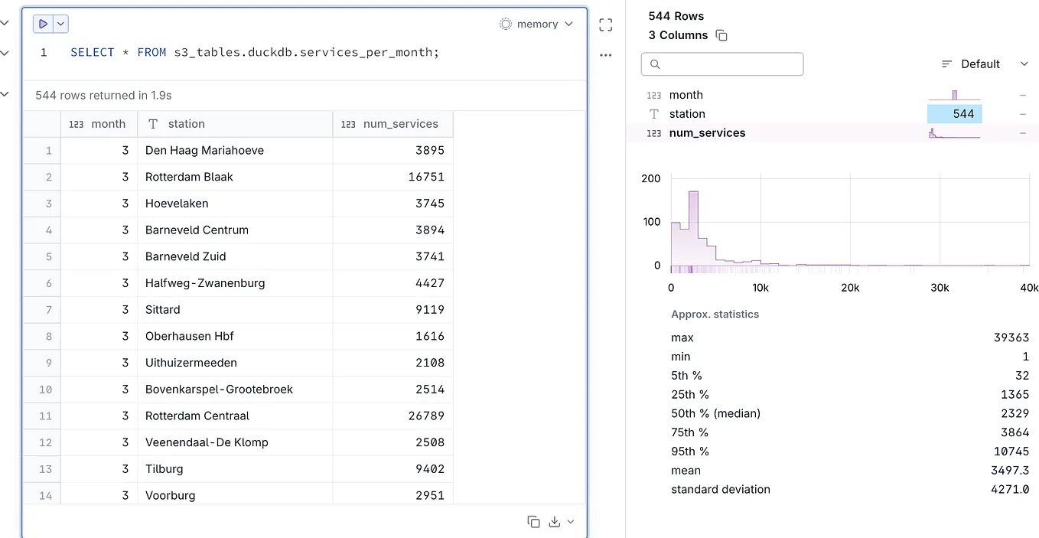Viewport: 1039px width, 538px height.
Task: Enter fullscreen mode for the query cell
Action: coord(605,24)
